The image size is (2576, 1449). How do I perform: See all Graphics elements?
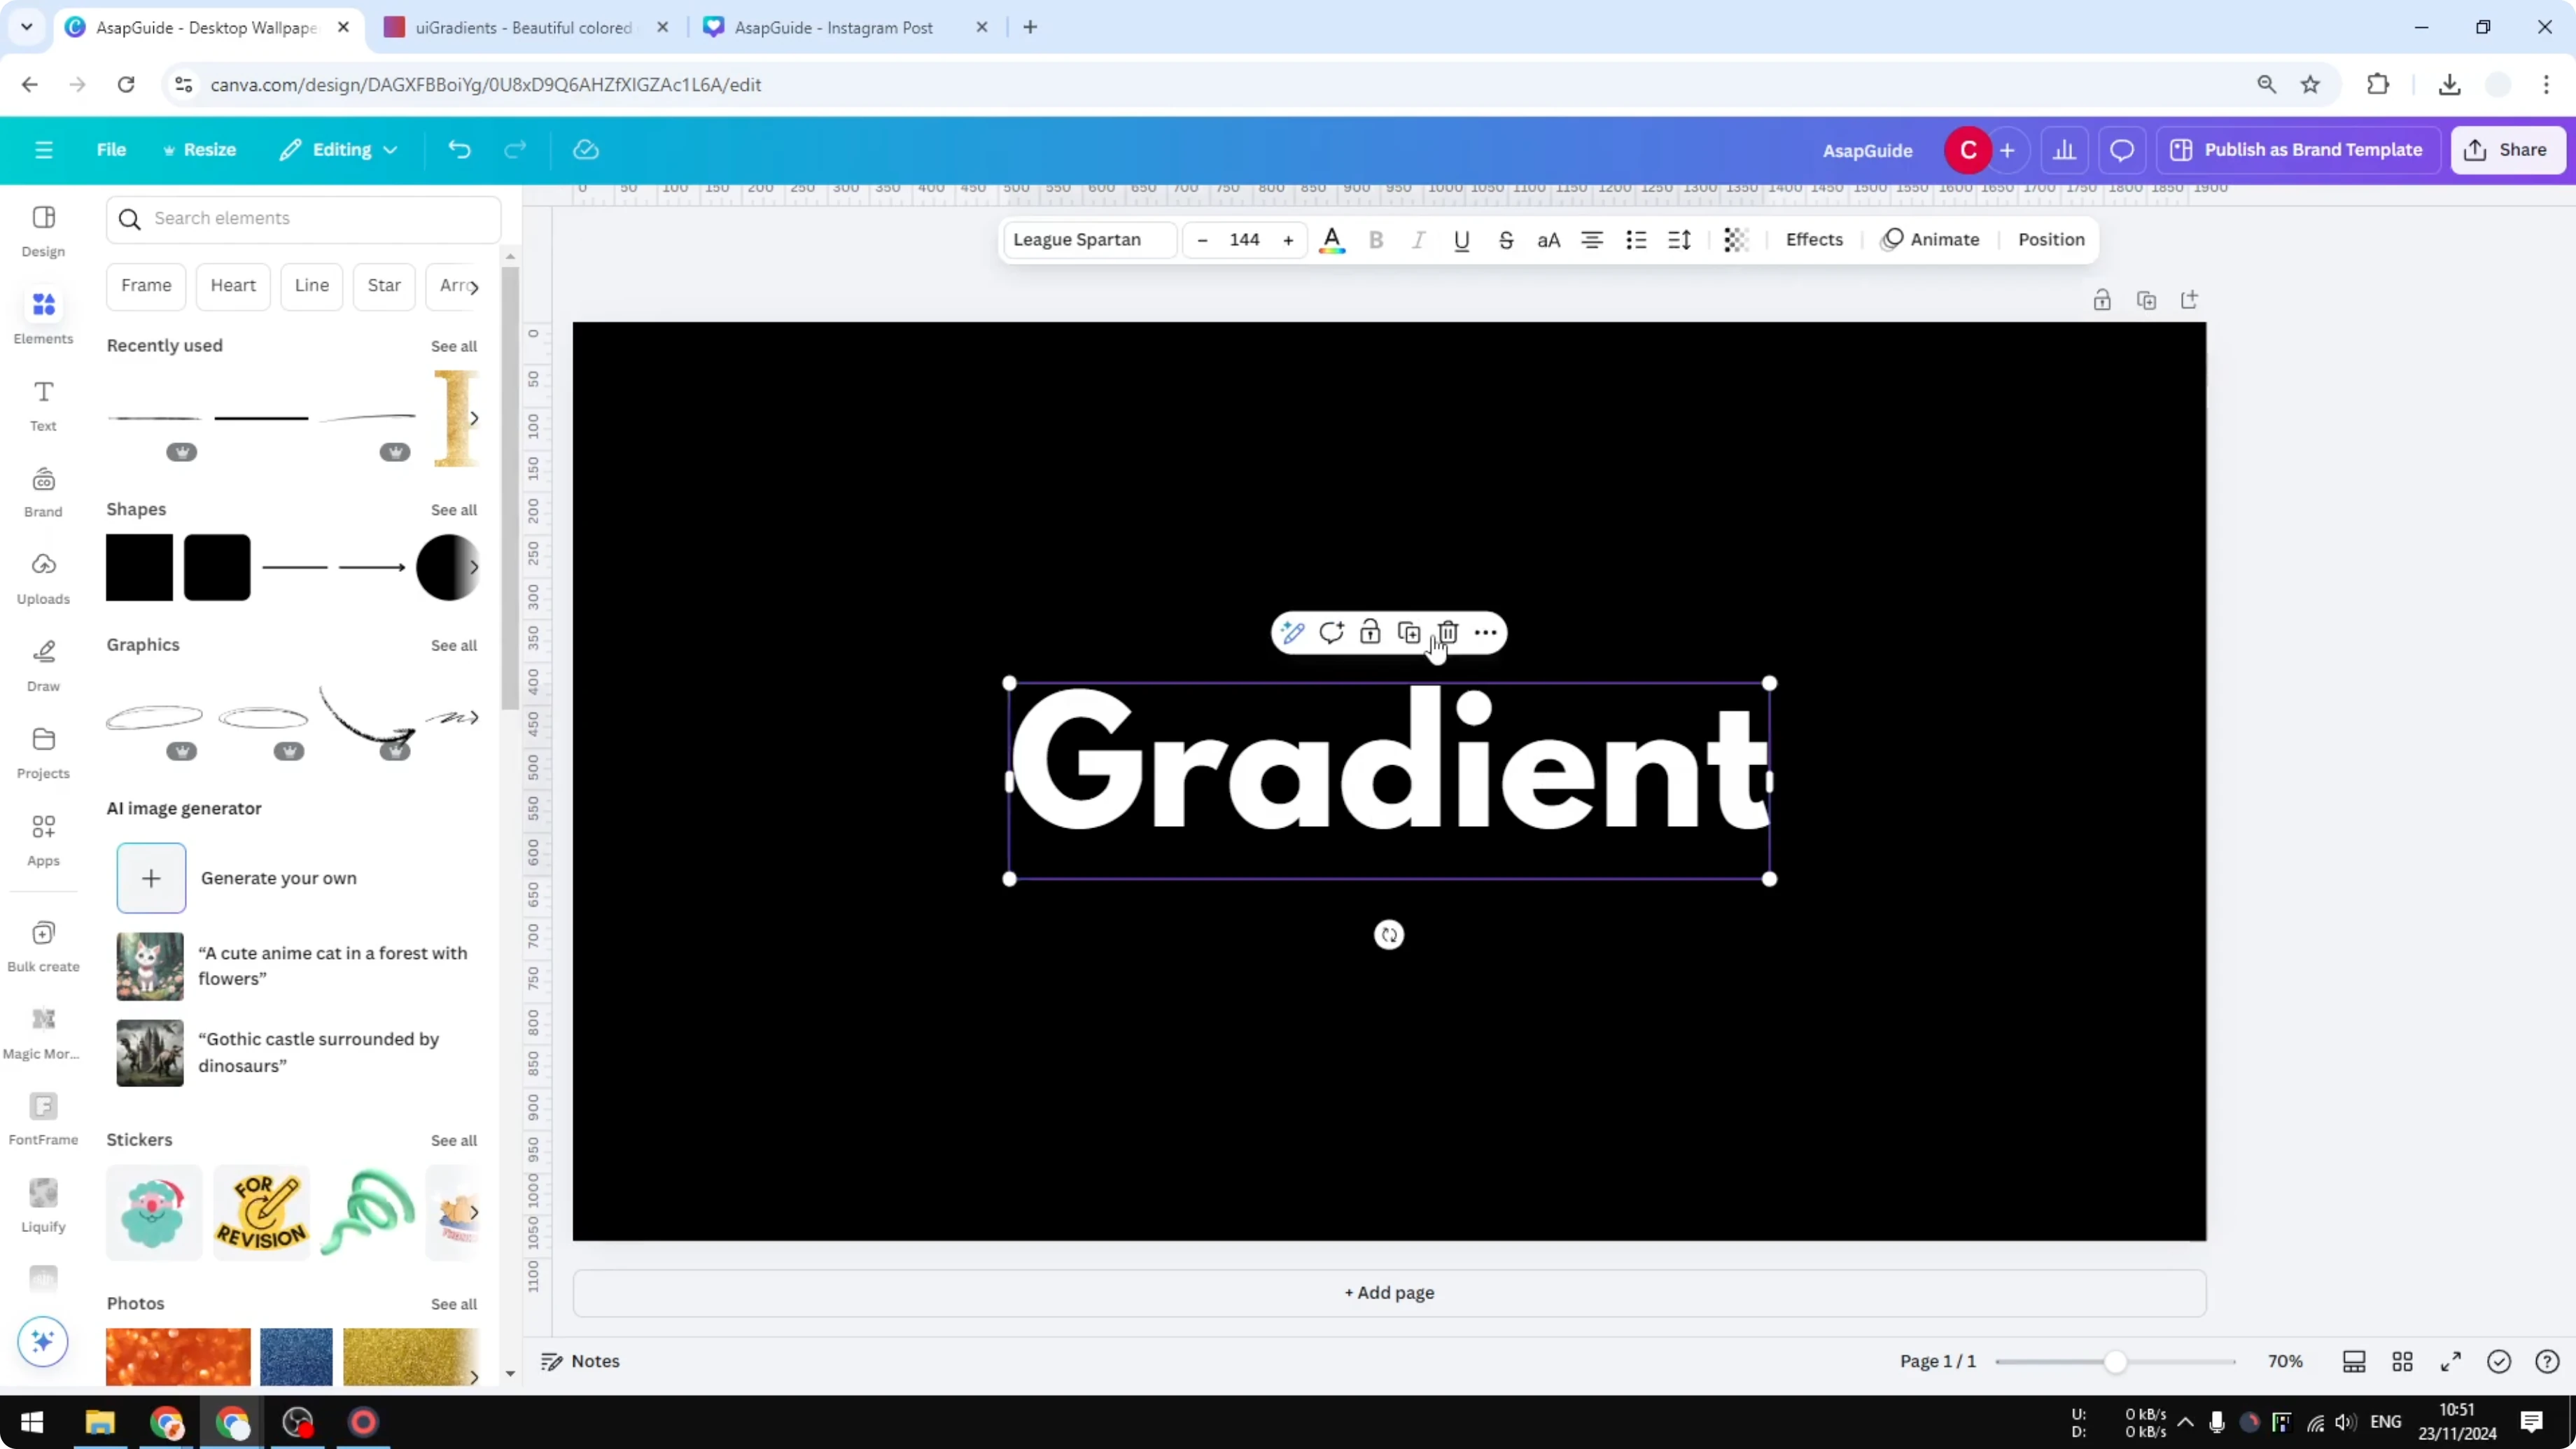point(453,645)
